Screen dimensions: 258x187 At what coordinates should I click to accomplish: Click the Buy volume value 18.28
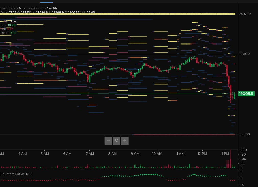(11, 25)
